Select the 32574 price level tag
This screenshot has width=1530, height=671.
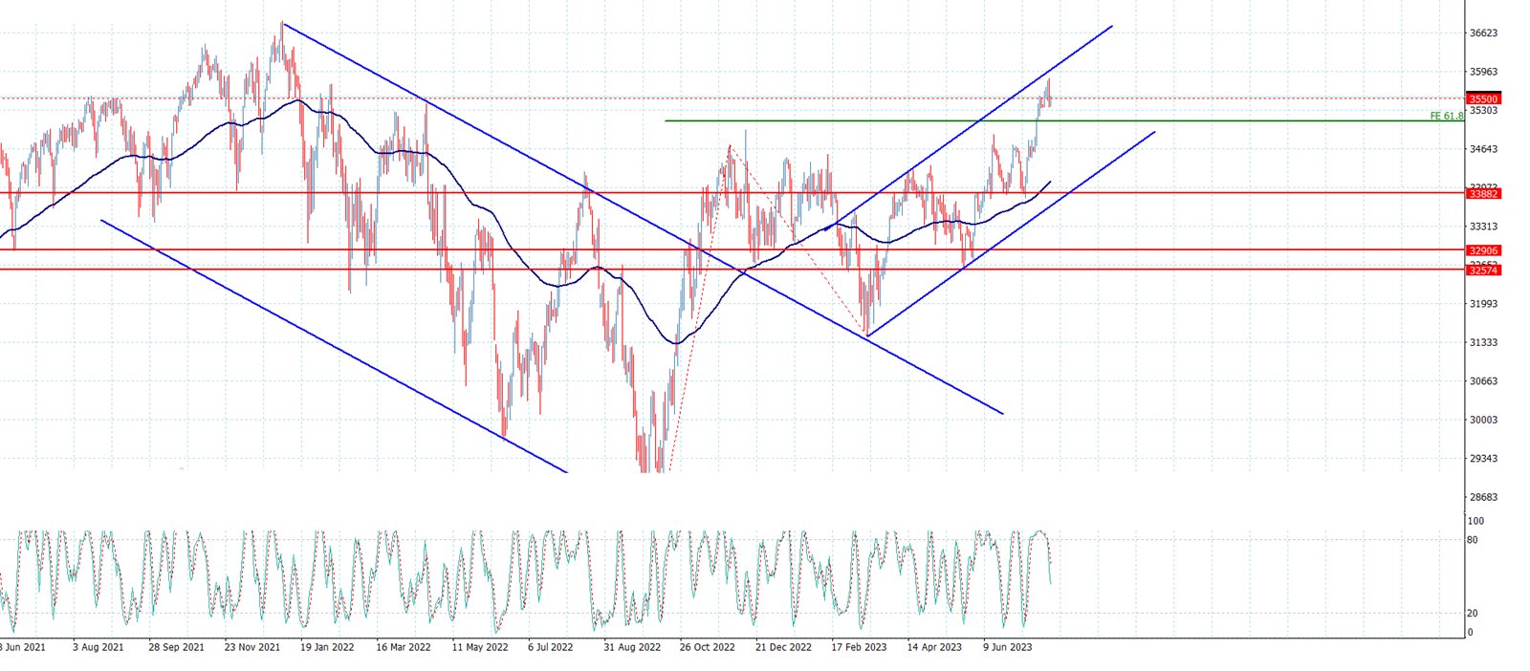pos(1483,271)
